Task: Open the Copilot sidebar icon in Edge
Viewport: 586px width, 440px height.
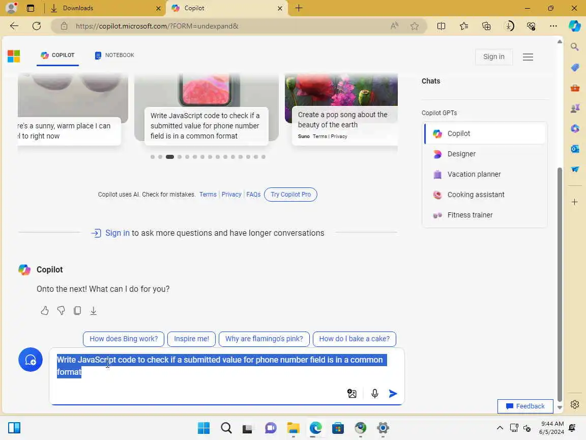Action: [x=575, y=26]
